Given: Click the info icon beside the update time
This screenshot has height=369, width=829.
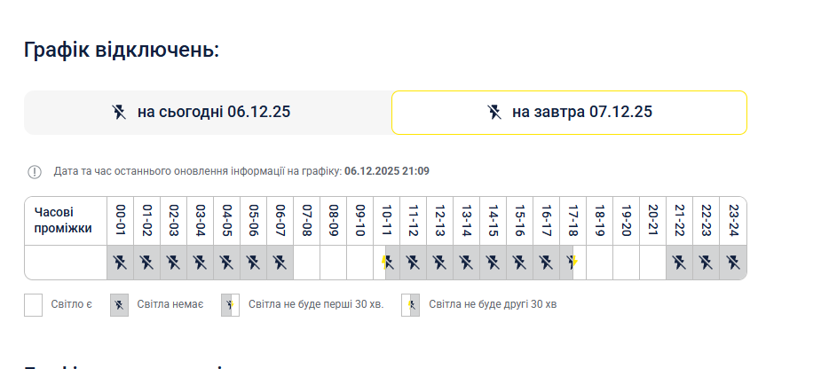Looking at the screenshot, I should [x=35, y=171].
